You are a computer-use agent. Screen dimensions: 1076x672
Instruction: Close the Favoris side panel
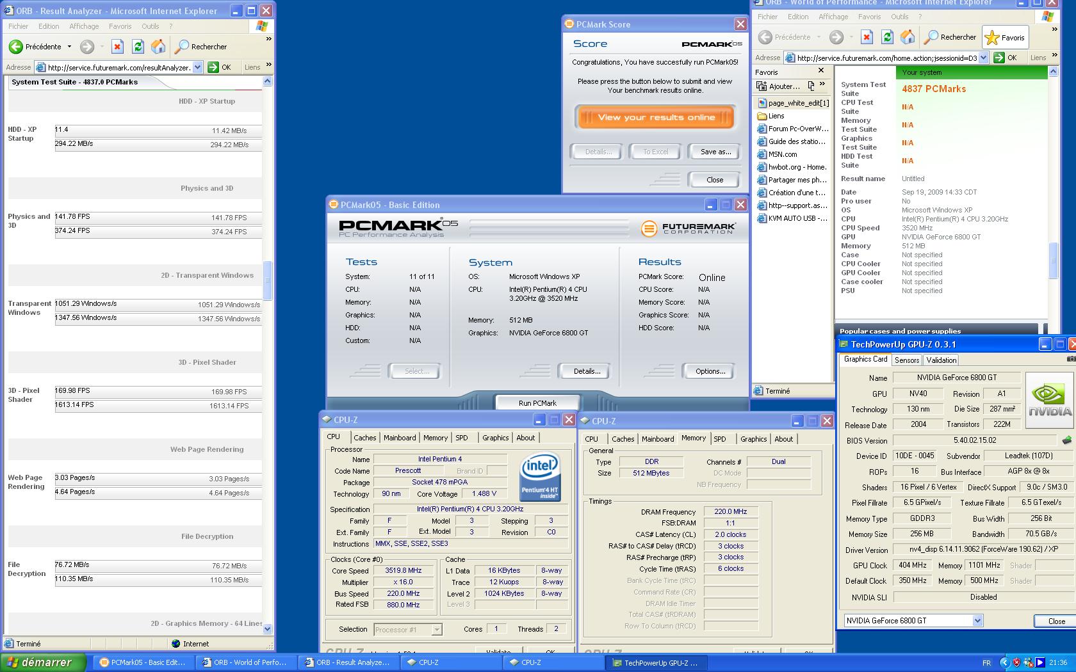(x=821, y=70)
